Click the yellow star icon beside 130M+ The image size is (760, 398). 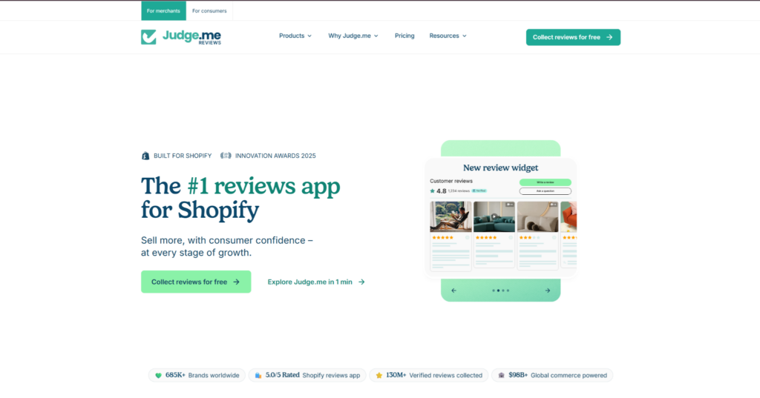[379, 375]
